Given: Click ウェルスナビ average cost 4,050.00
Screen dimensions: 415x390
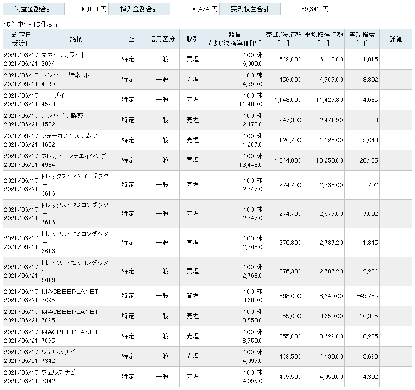Looking at the screenshot, I should tap(331, 377).
